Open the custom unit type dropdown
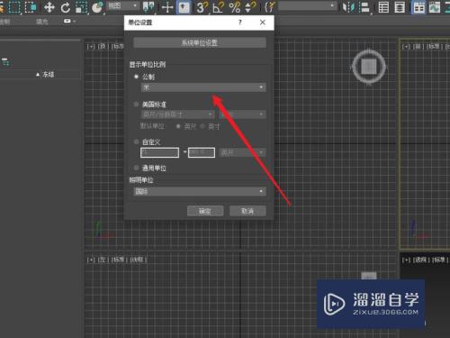Viewport: 450px width, 338px height. [x=243, y=152]
